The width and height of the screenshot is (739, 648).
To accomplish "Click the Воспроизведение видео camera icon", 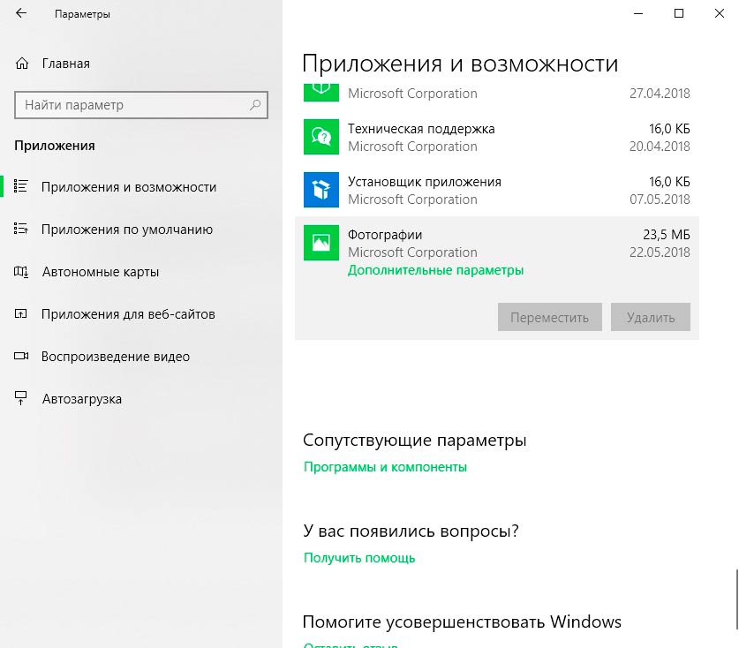I will tap(22, 357).
